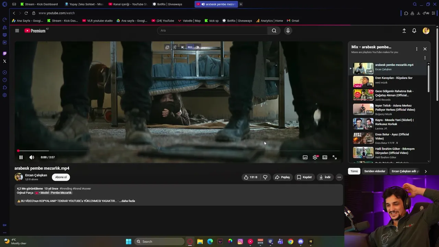Switch to Stream - Kick Dashboard tab

click(39, 4)
